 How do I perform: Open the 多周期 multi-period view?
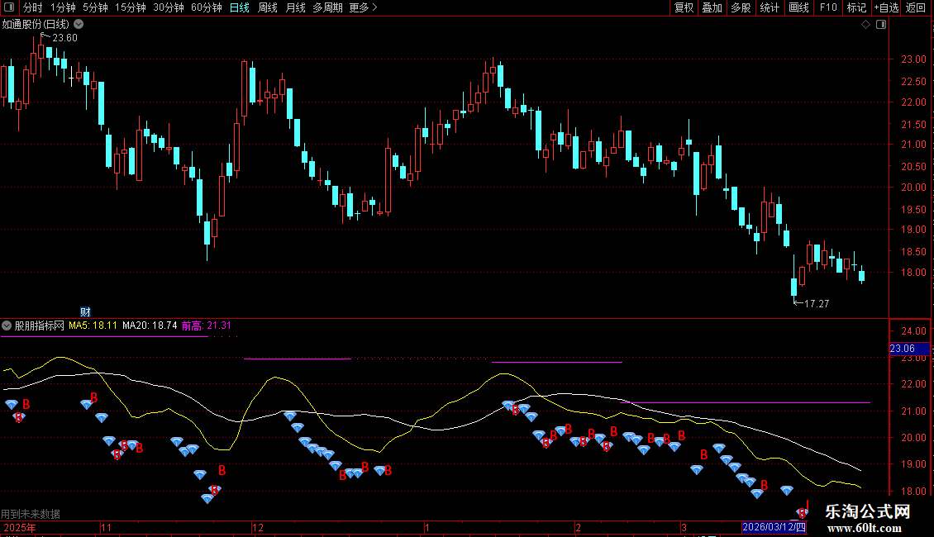click(327, 7)
